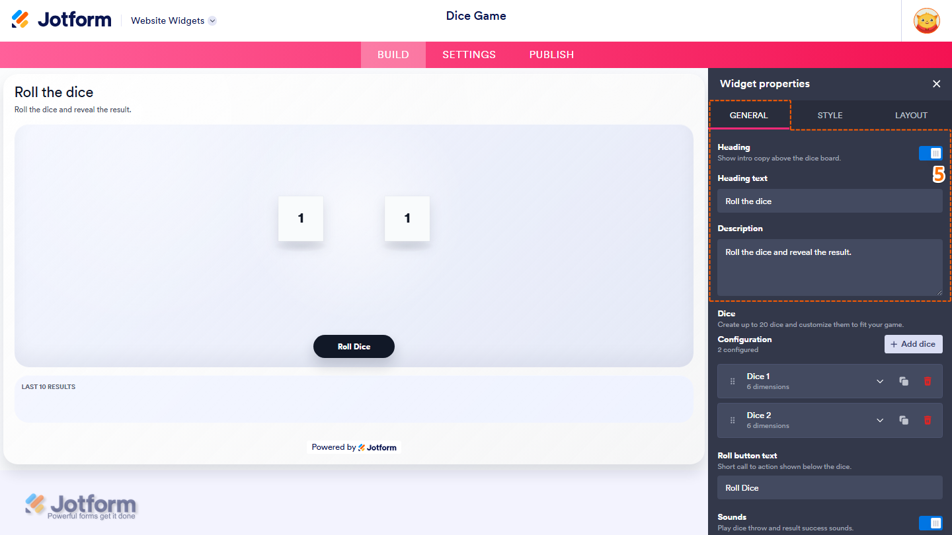952x535 pixels.
Task: Duplicate Dice 2 with copy icon
Action: click(x=904, y=420)
